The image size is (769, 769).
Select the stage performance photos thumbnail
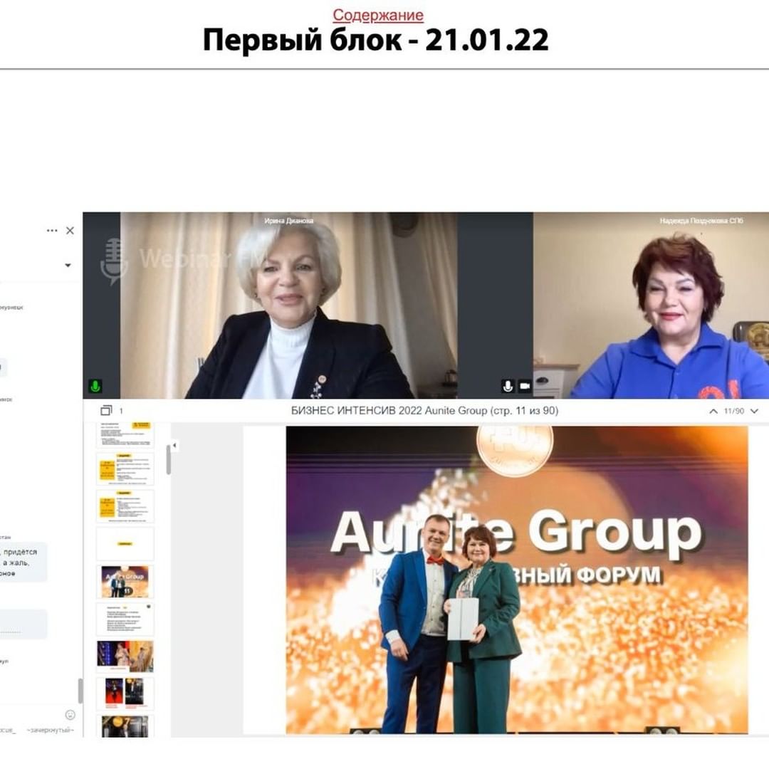coord(125,656)
